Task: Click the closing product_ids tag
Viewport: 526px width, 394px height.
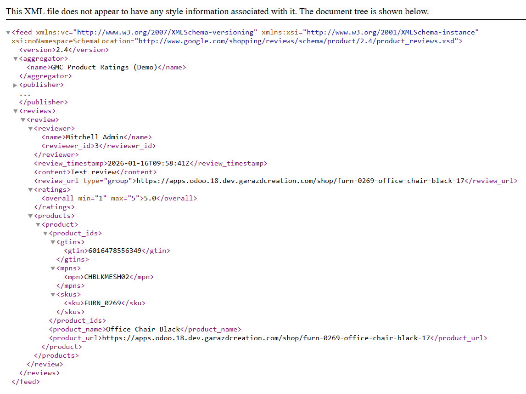Action: [x=77, y=320]
